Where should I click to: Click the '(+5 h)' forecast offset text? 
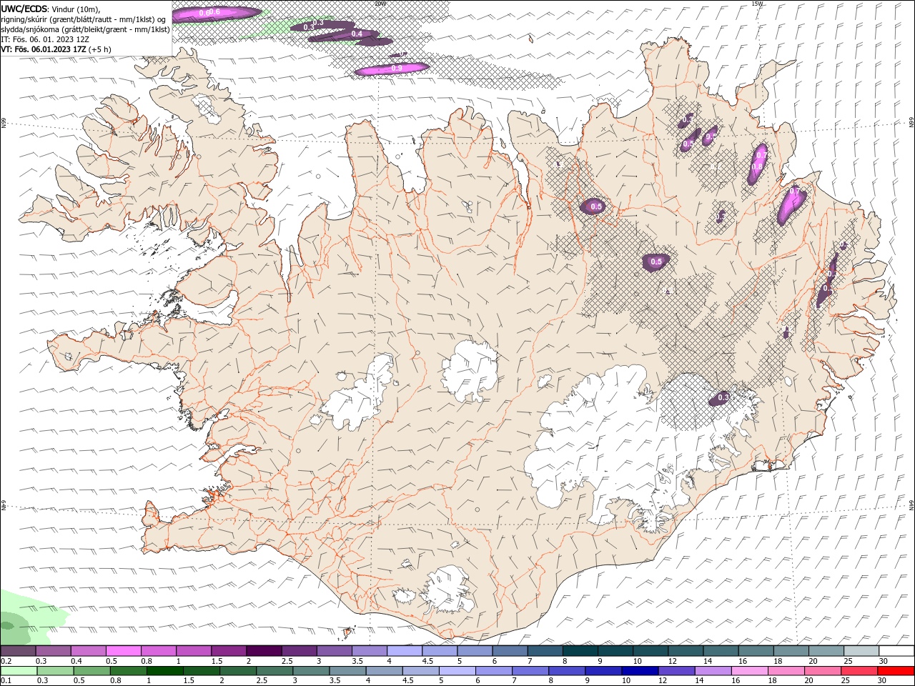(x=101, y=49)
